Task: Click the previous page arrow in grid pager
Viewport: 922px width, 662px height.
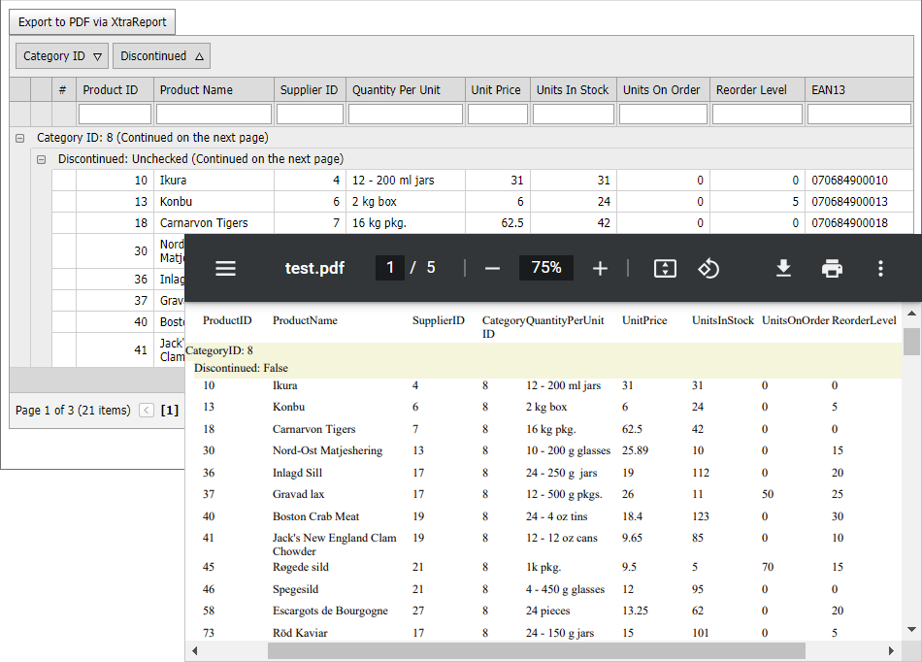Action: click(x=147, y=411)
